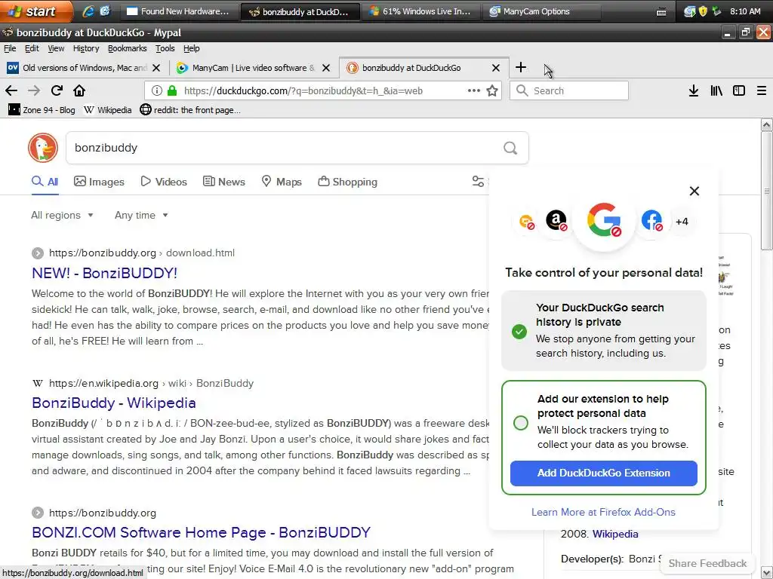The width and height of the screenshot is (773, 579).
Task: Click the URL address bar
Action: [x=323, y=90]
